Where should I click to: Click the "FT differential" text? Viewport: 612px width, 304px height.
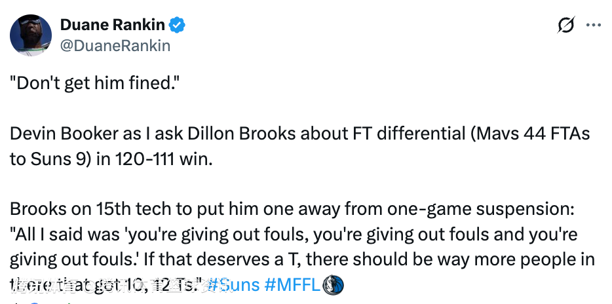click(383, 134)
